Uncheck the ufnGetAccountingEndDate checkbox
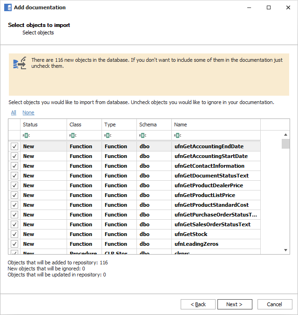The width and height of the screenshot is (298, 315). coord(14,146)
